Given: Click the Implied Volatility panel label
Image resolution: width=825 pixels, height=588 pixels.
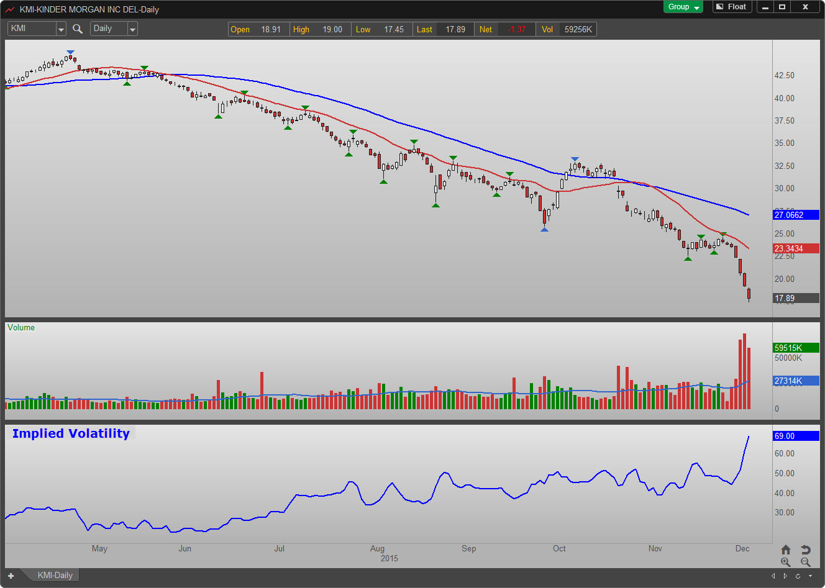Looking at the screenshot, I should (x=71, y=433).
